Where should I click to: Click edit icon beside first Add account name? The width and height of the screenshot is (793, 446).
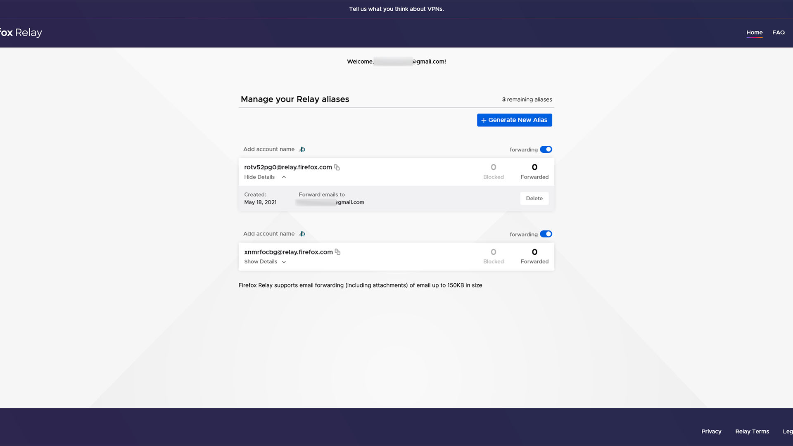point(302,149)
